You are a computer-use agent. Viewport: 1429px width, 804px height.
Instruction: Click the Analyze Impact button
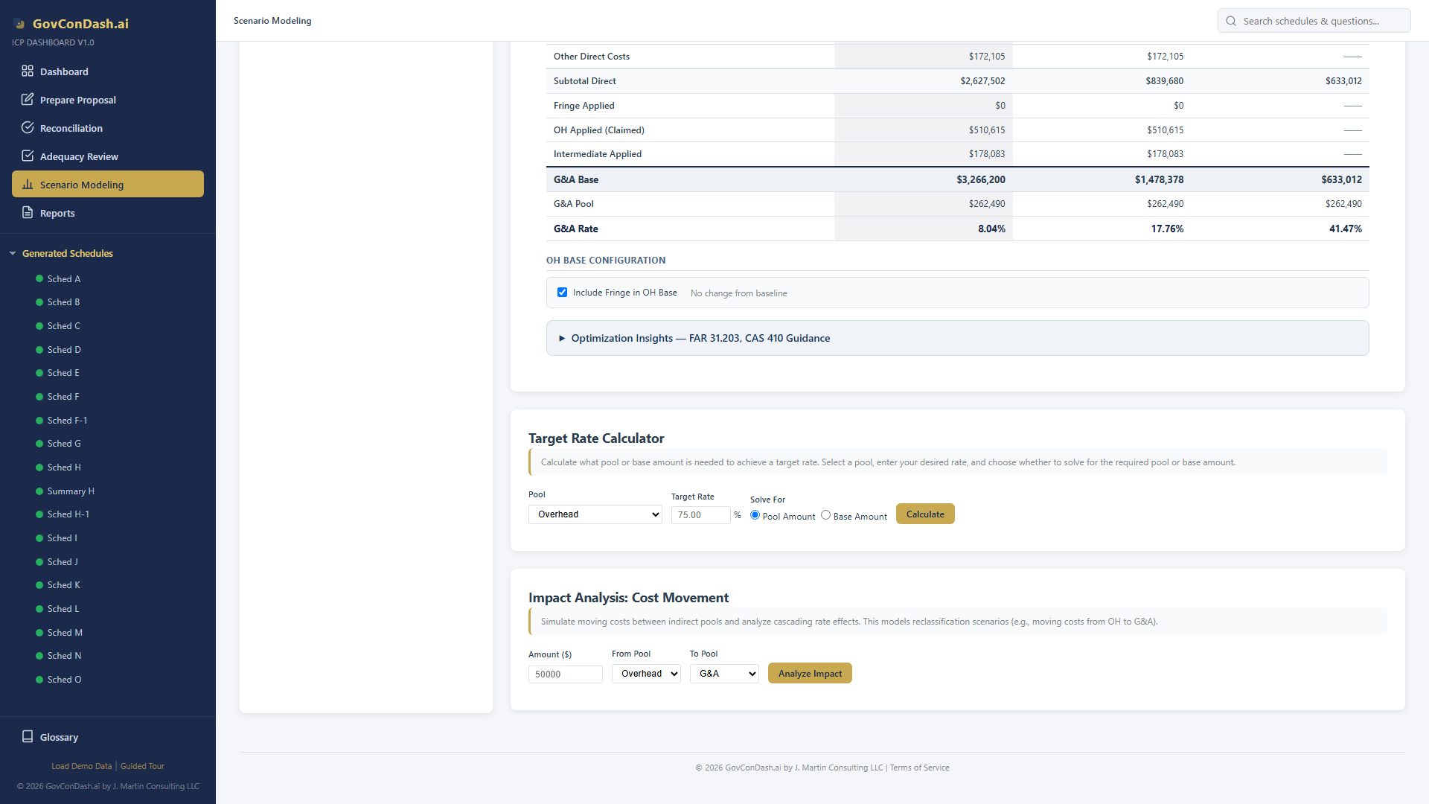coord(810,674)
